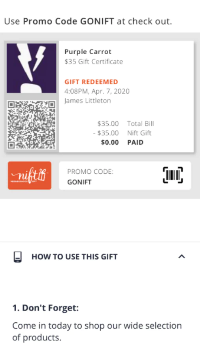Click the HOW TO USE THIS GIFT heading
200x356 pixels.
pyautogui.click(x=74, y=257)
